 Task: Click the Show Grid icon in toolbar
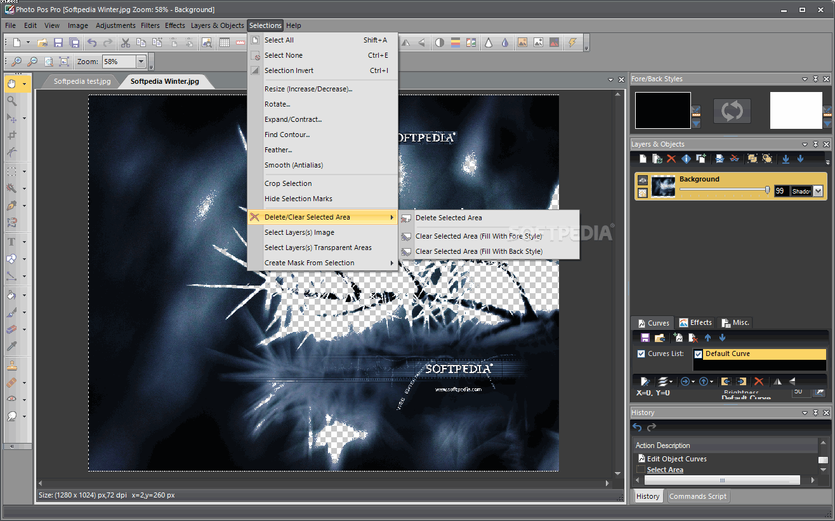coord(225,43)
